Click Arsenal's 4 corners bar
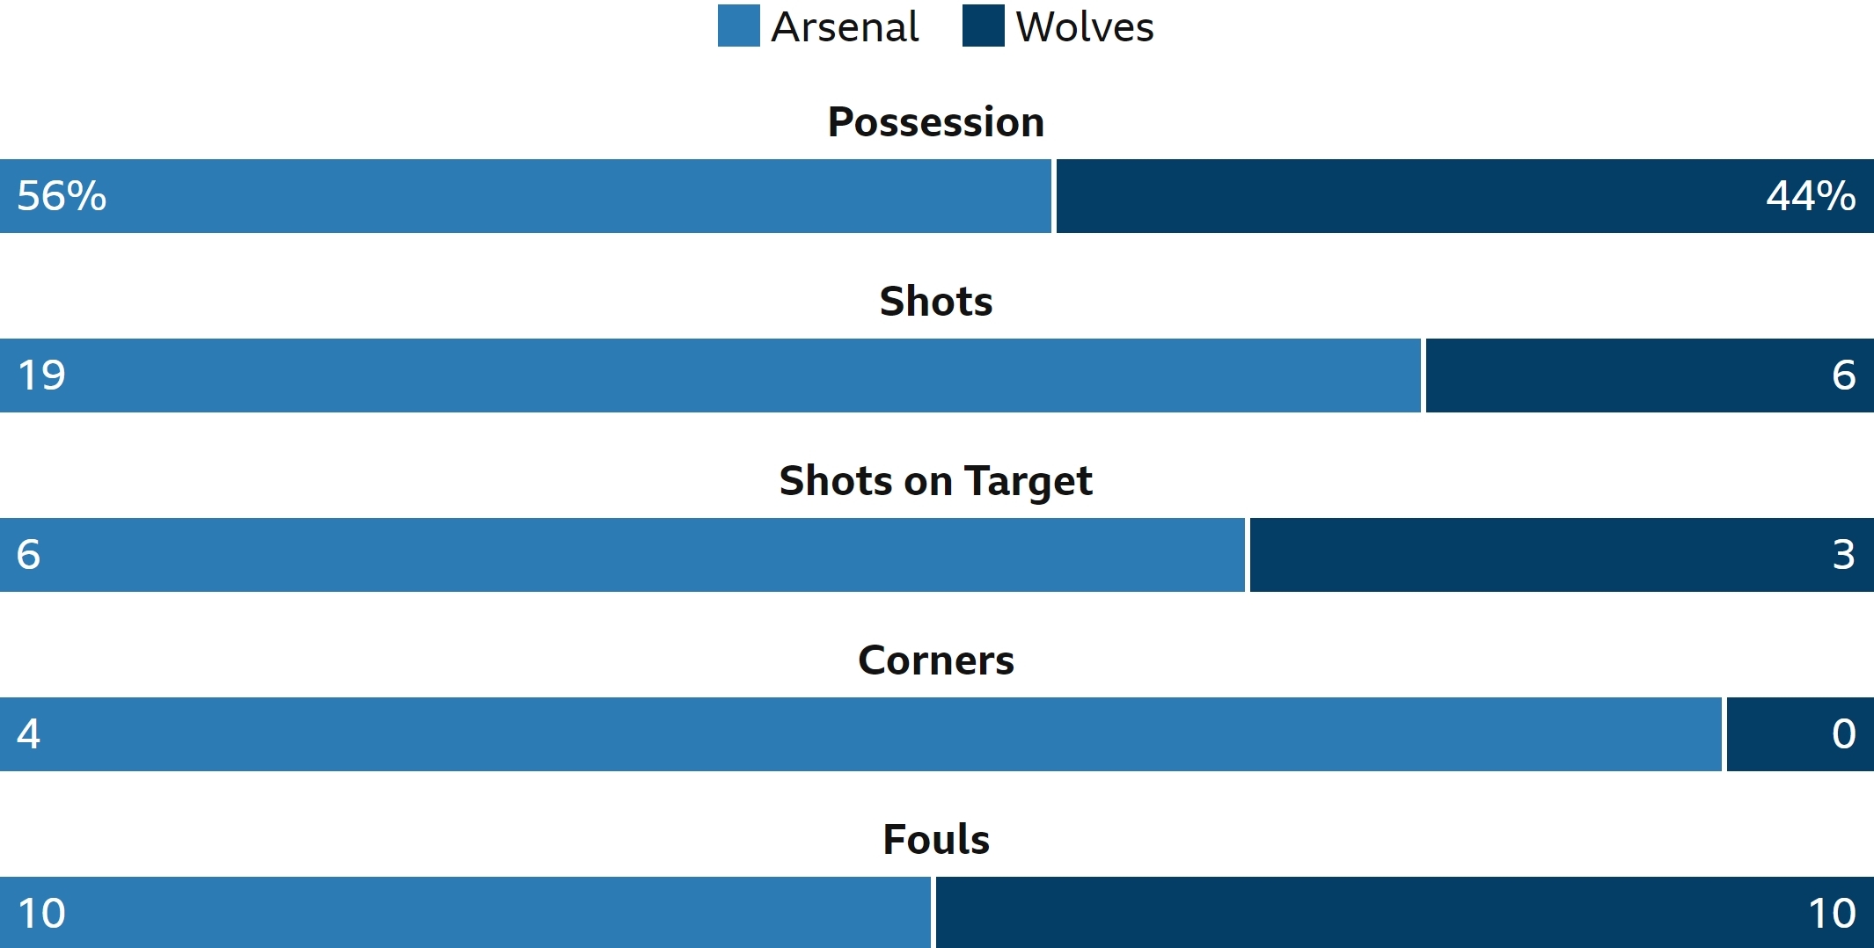1874x948 pixels. [x=860, y=734]
